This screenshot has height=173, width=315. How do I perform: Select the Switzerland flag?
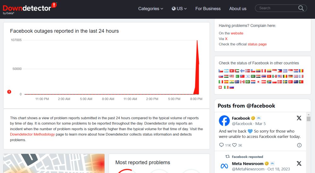coord(220,87)
